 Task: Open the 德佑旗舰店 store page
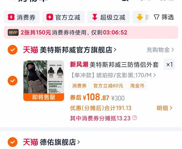[60, 142]
